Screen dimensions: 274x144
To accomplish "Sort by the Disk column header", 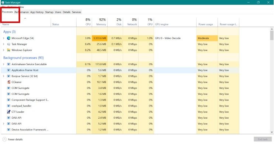I will tap(115, 22).
